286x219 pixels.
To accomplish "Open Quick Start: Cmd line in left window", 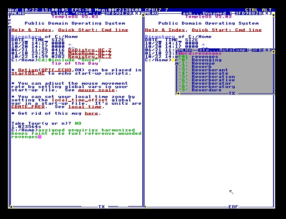I will click(93, 30).
